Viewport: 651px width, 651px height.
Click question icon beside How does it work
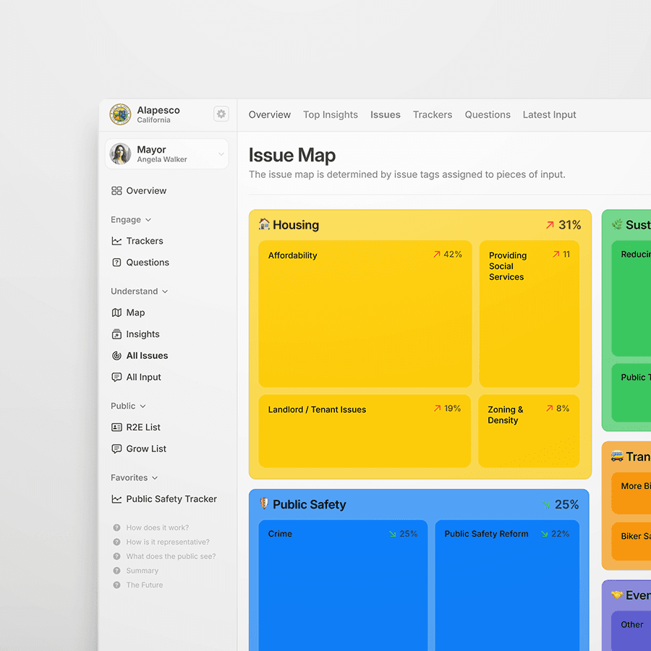116,528
